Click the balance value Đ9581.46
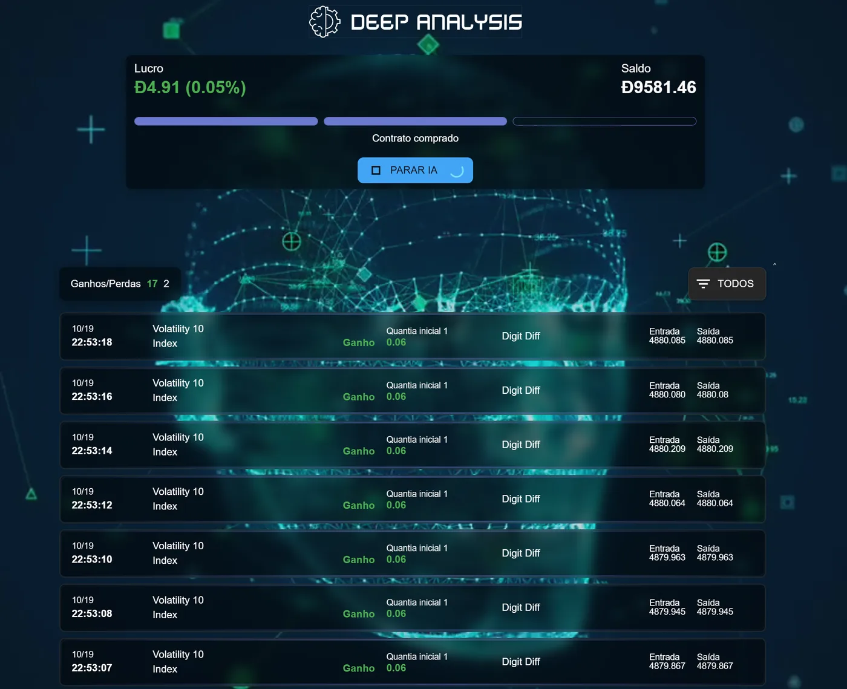Viewport: 847px width, 689px height. pyautogui.click(x=658, y=88)
